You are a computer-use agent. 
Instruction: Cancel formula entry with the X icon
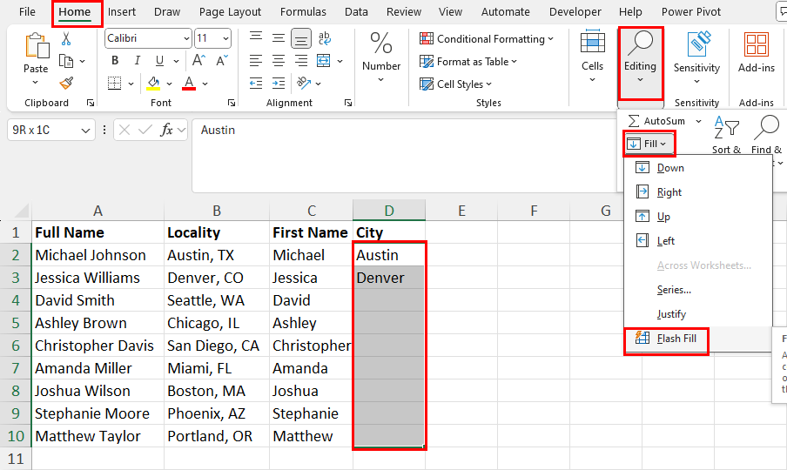point(124,130)
